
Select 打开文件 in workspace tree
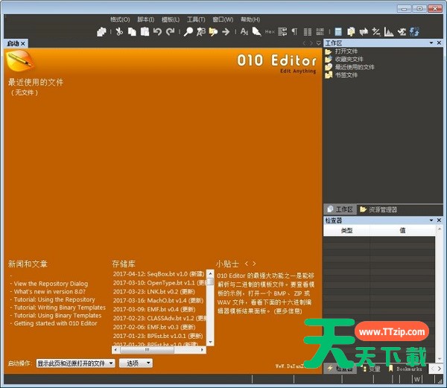pyautogui.click(x=346, y=51)
